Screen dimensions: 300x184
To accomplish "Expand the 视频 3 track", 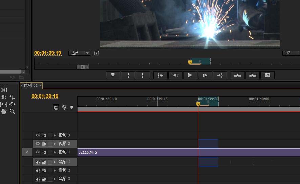I will pyautogui.click(x=55, y=135).
